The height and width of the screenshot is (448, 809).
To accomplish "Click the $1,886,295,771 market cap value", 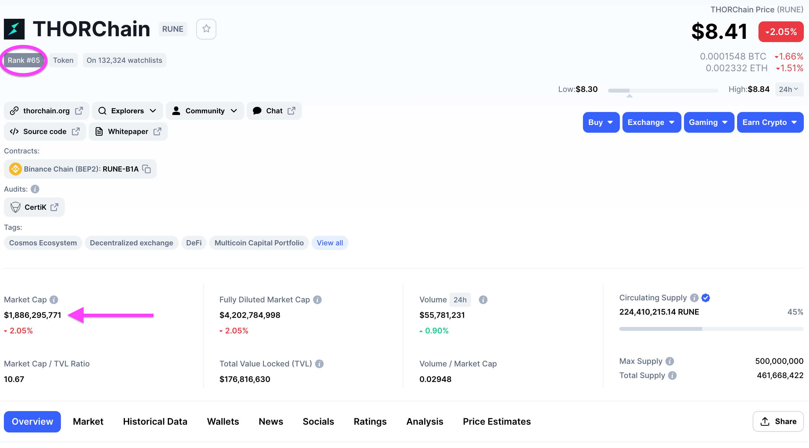I will (x=32, y=315).
